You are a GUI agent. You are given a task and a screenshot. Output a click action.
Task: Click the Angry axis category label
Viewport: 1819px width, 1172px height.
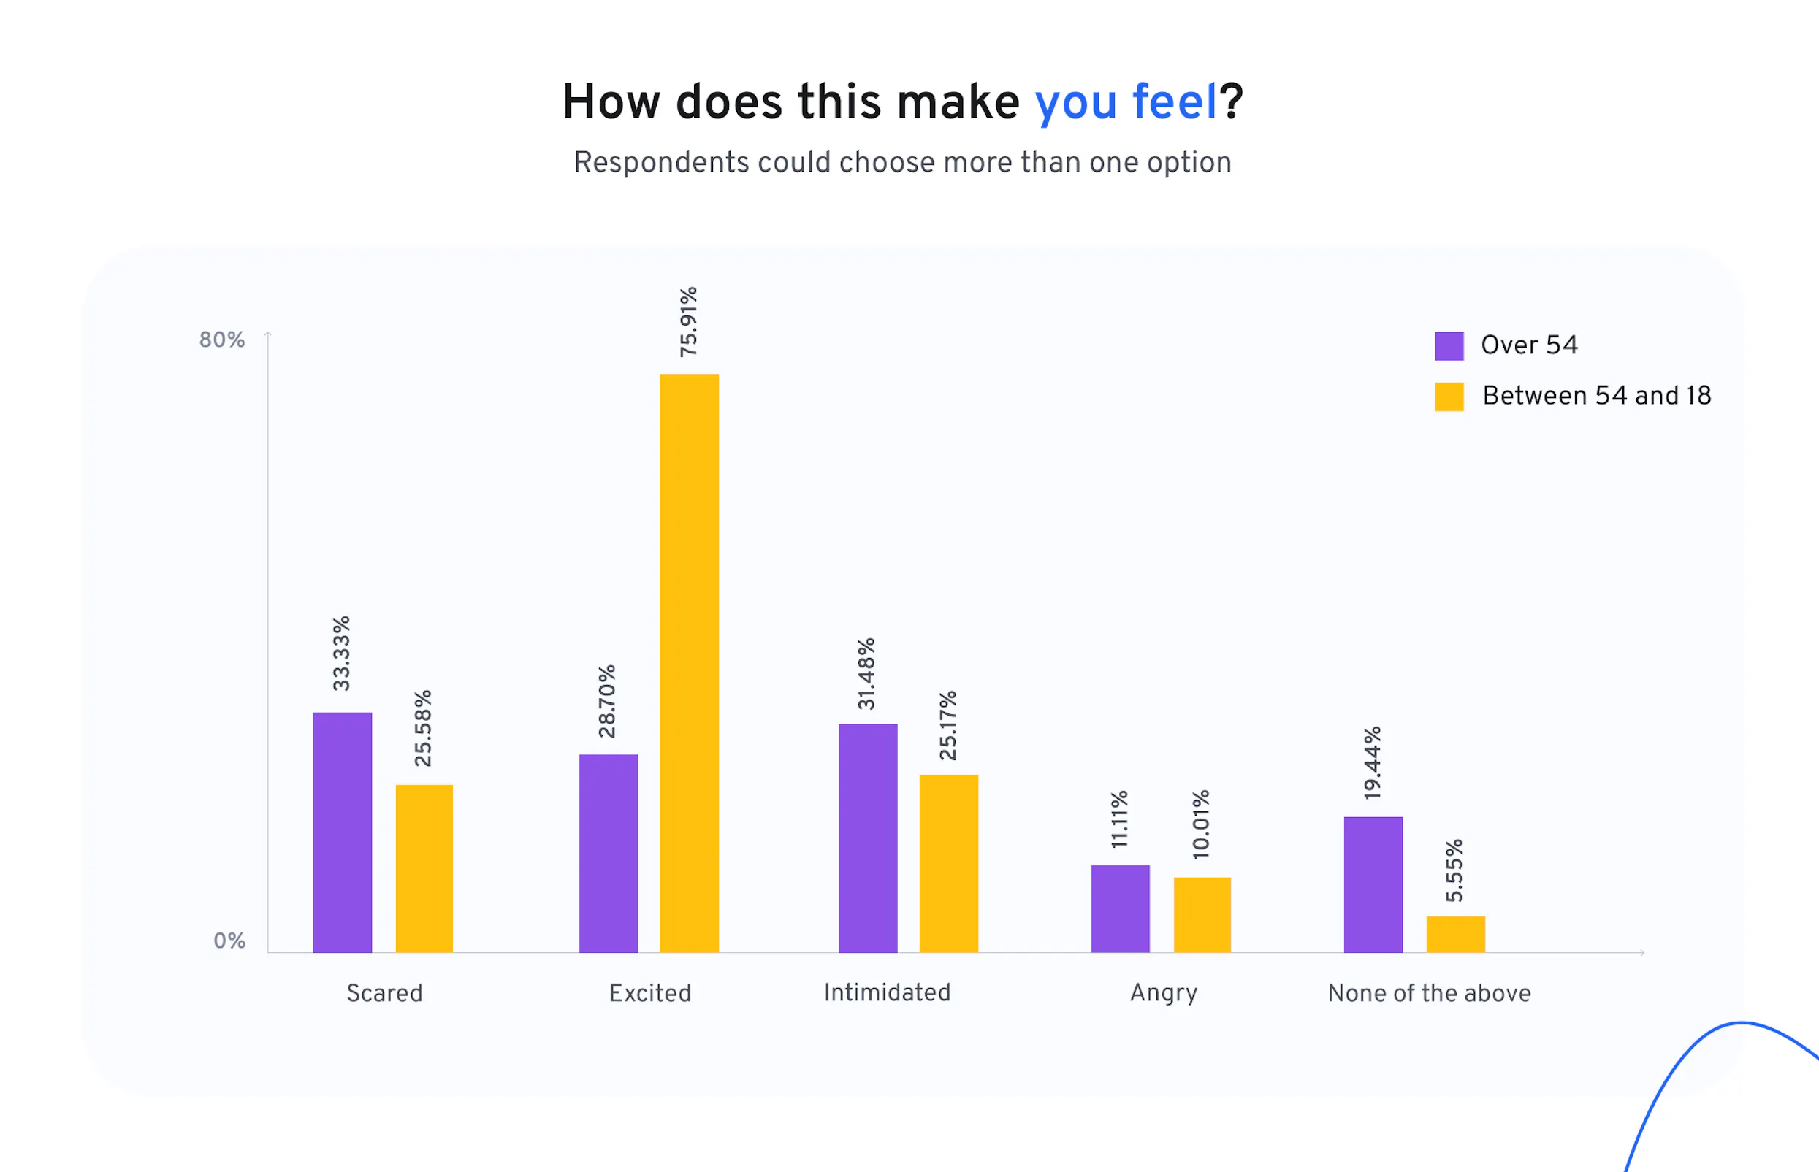pos(1164,993)
